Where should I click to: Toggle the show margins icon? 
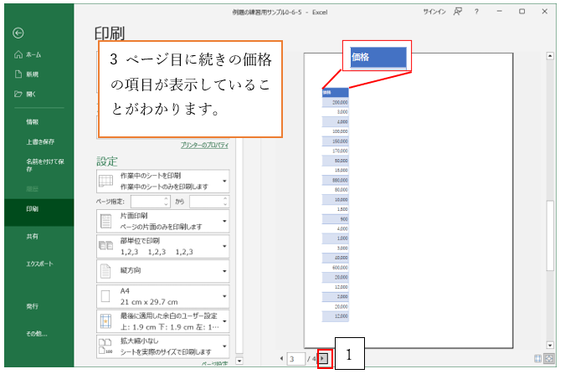(537, 358)
